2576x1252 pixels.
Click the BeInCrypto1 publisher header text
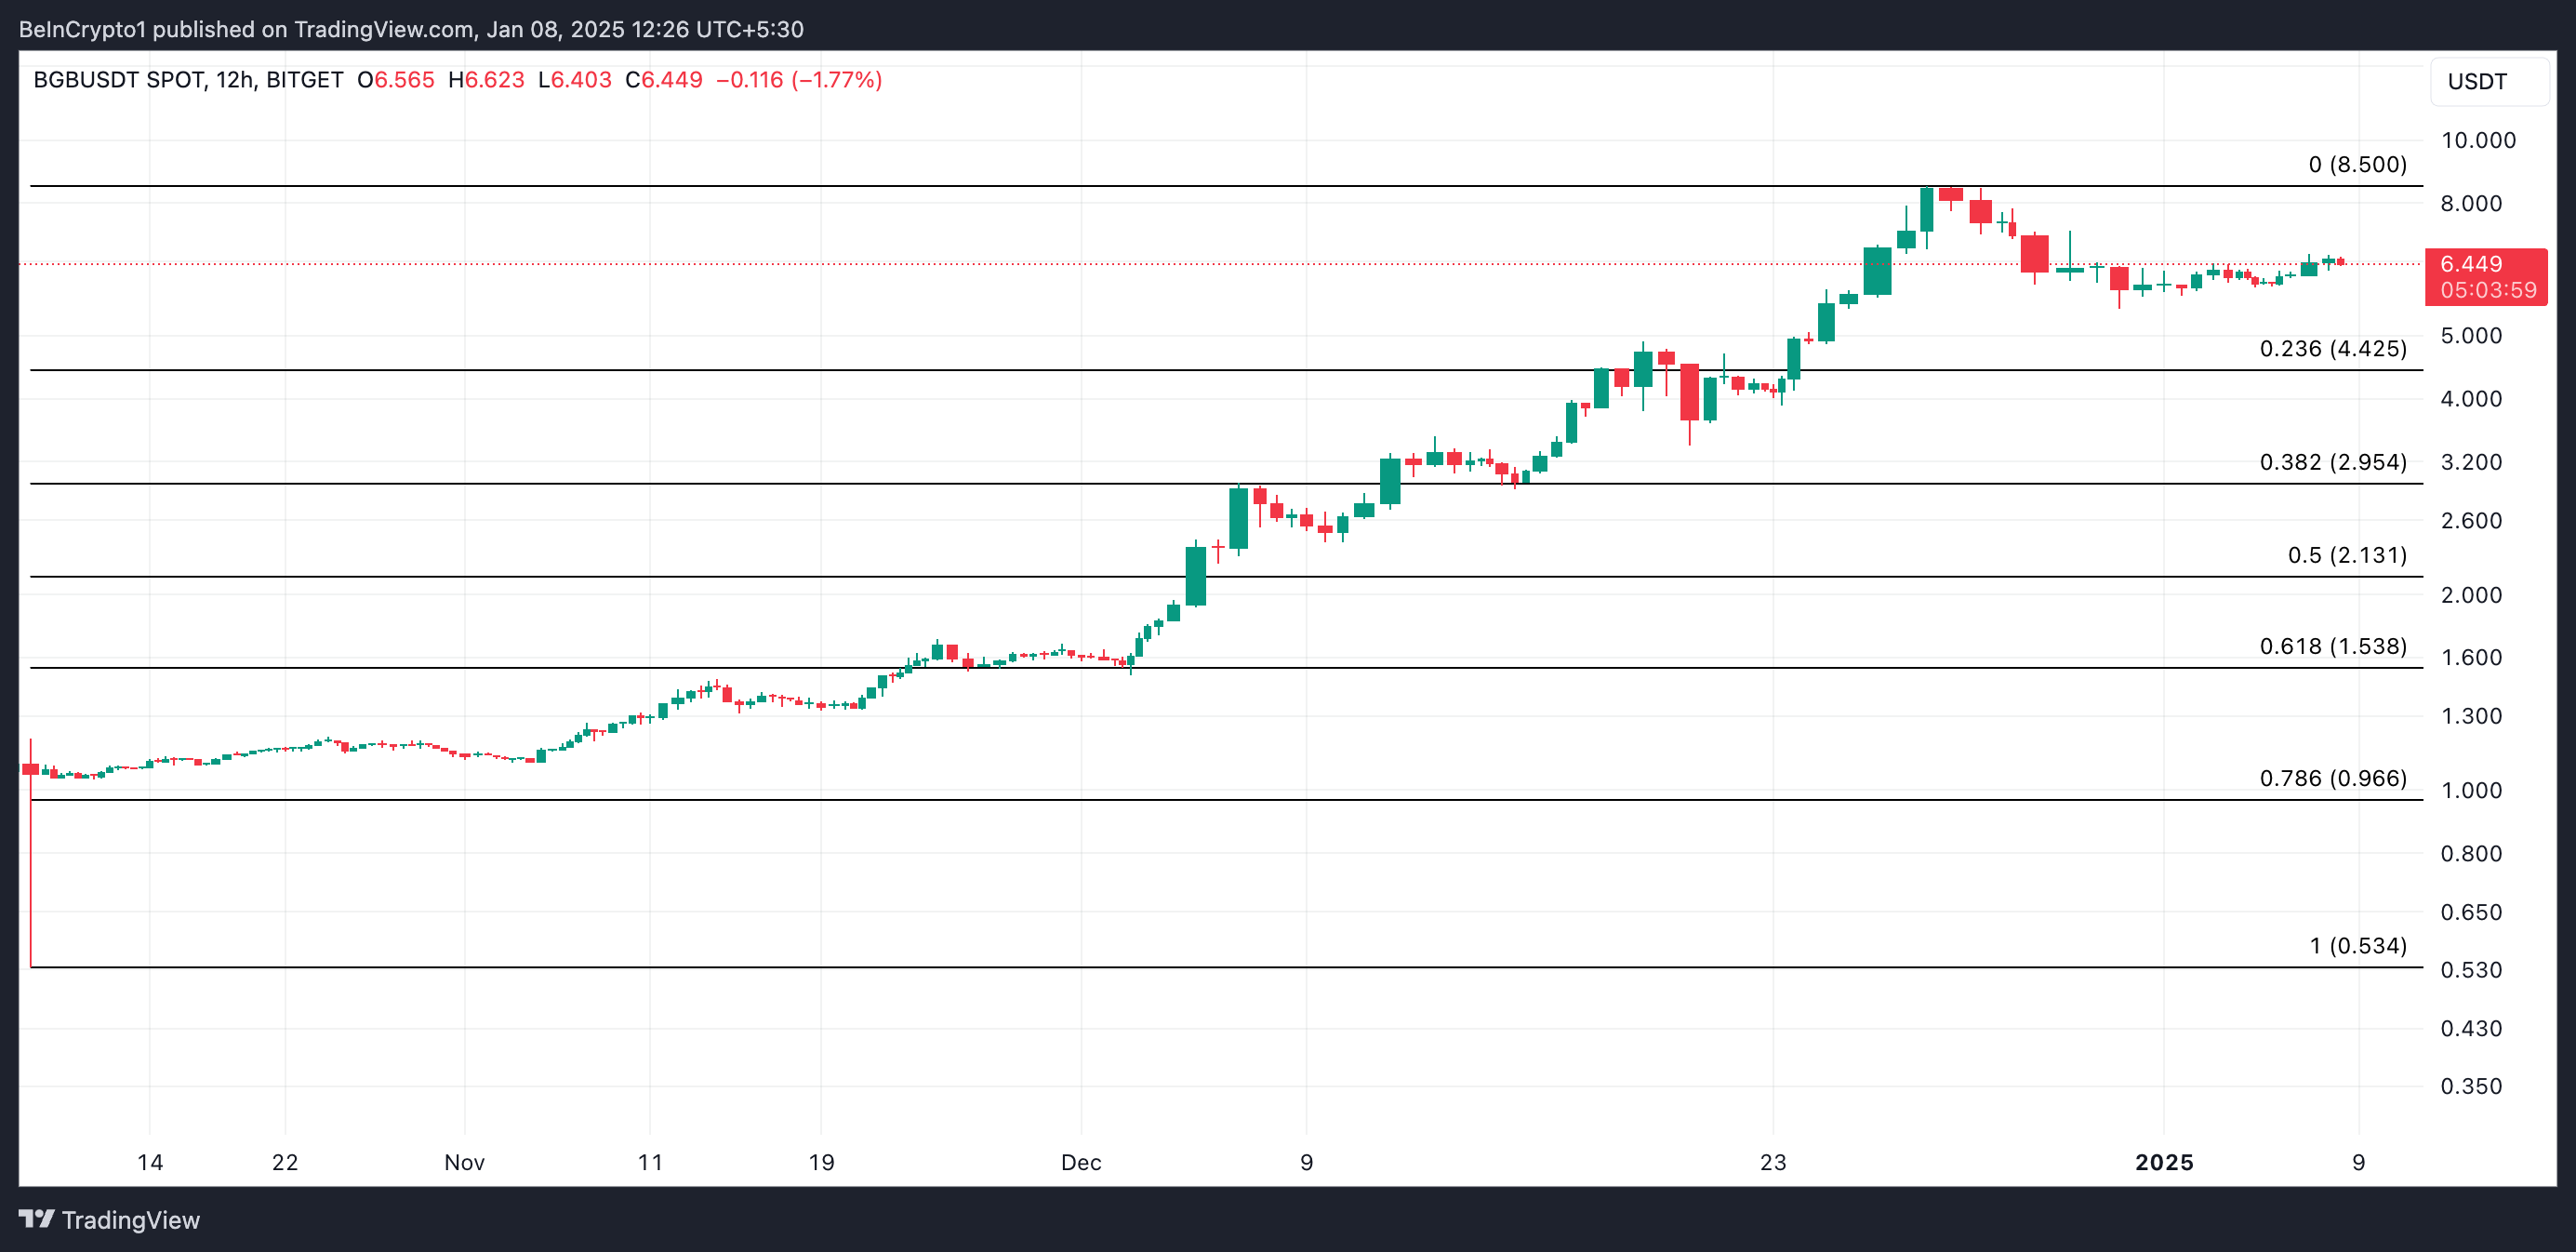pos(82,29)
